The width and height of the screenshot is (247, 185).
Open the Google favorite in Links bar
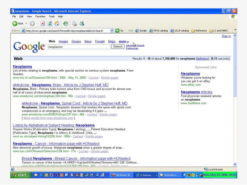pyautogui.click(x=141, y=31)
